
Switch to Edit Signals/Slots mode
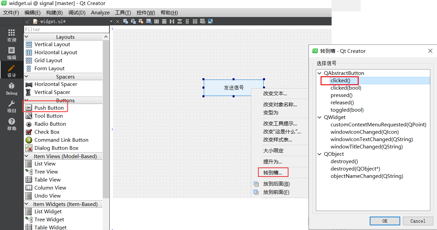[x=133, y=21]
